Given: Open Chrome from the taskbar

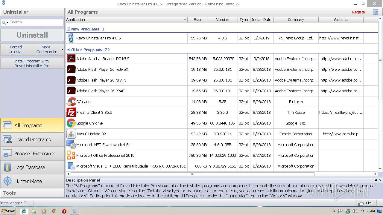Looking at the screenshot, I should click(54, 211).
